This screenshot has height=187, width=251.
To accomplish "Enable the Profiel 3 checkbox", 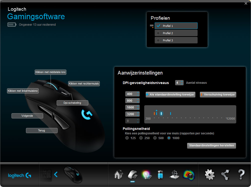I will tap(158, 40).
